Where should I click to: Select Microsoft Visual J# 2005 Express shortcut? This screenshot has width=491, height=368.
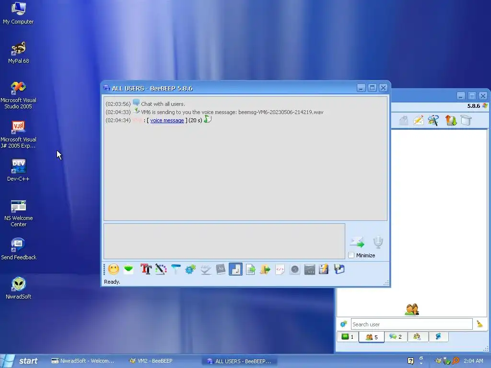tap(18, 134)
